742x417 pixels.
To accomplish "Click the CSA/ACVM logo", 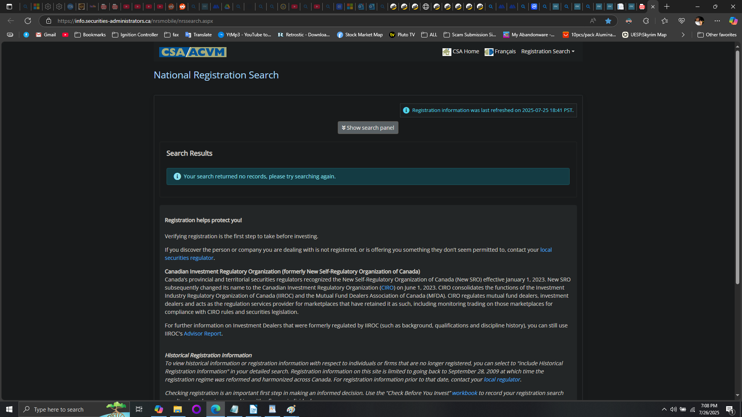I will [192, 52].
